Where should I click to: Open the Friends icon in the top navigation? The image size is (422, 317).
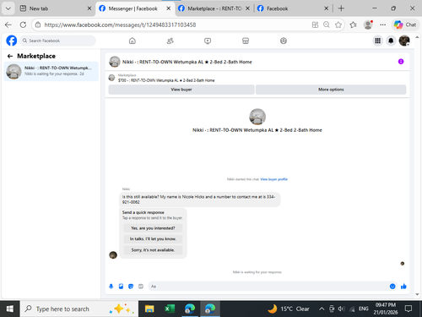tap(170, 41)
